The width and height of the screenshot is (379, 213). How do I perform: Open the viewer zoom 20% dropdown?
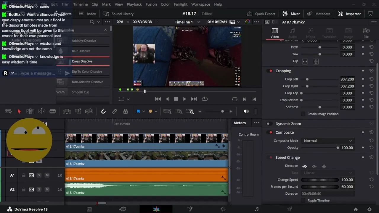123,22
